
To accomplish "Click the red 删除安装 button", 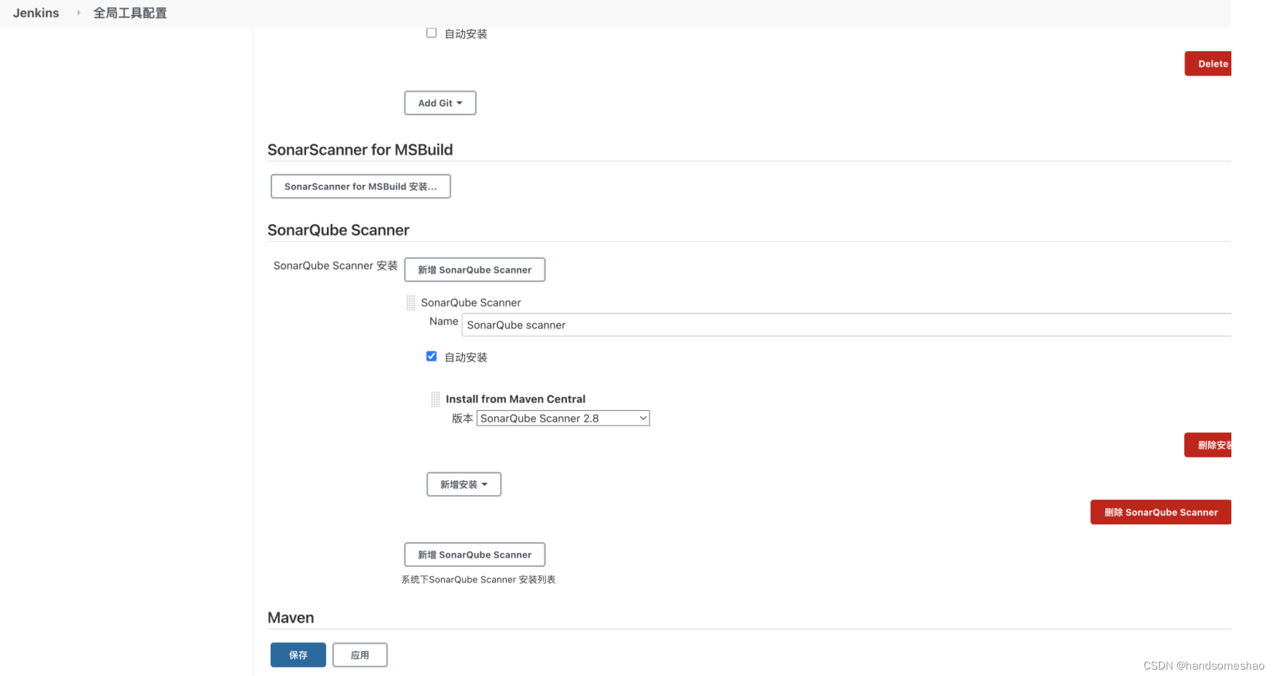I will click(1207, 445).
